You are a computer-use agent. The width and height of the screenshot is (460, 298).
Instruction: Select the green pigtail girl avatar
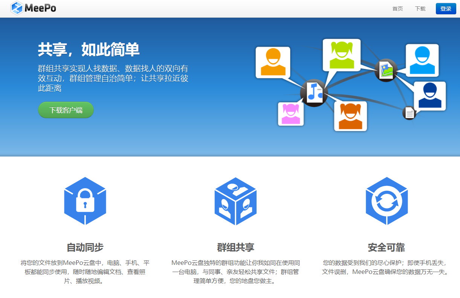(341, 55)
